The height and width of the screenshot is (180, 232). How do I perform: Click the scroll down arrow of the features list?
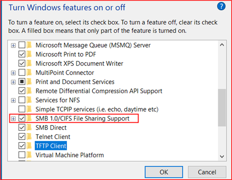[x=222, y=156]
